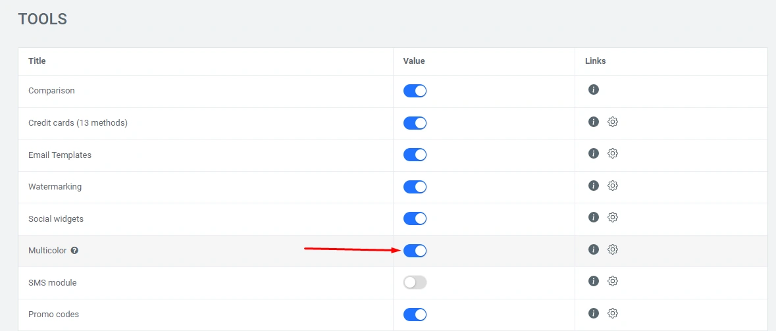Open Watermarking settings gear
Image resolution: width=776 pixels, height=331 pixels.
tap(613, 186)
